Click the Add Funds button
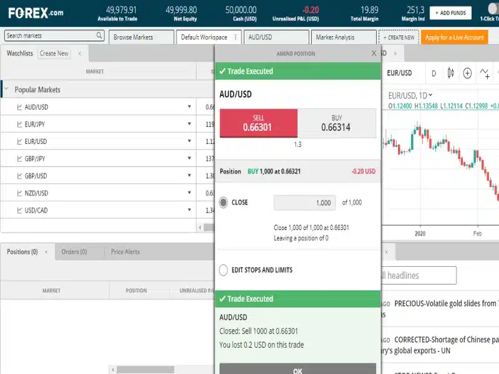The height and width of the screenshot is (374, 499). (x=450, y=12)
